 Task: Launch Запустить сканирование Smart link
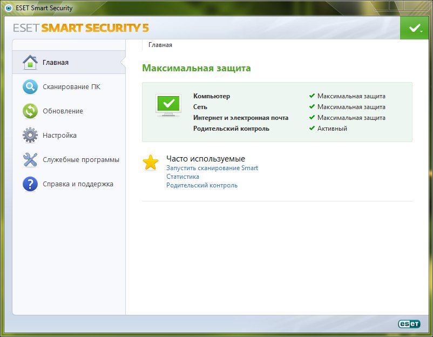click(x=212, y=168)
